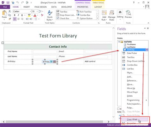Collapse the ribbon
Image resolution: width=151 pixels, height=127 pixels.
point(148,23)
